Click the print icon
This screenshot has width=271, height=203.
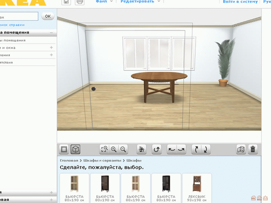(79, 2)
